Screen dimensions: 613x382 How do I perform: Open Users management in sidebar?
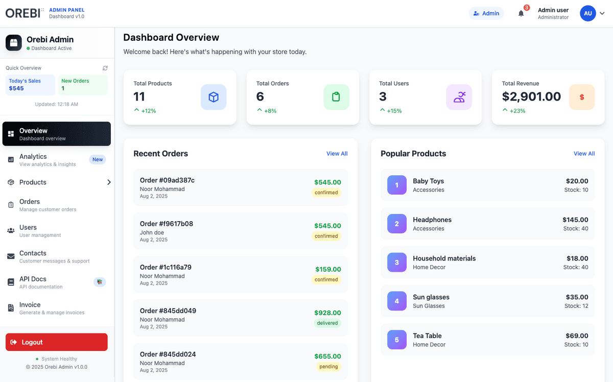57,231
